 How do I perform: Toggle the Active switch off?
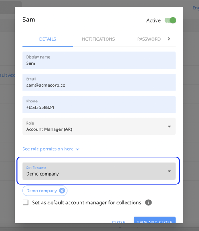point(170,20)
